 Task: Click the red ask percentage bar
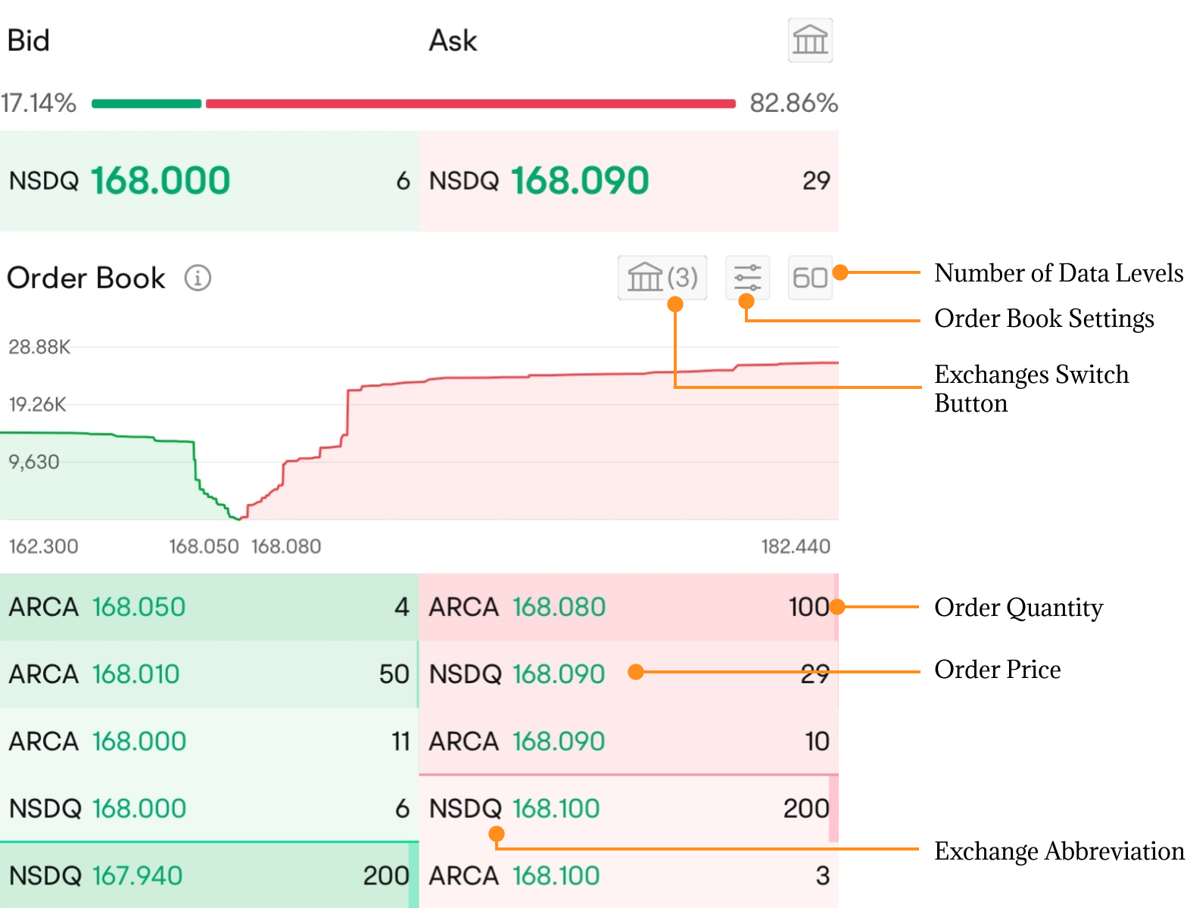pyautogui.click(x=469, y=104)
